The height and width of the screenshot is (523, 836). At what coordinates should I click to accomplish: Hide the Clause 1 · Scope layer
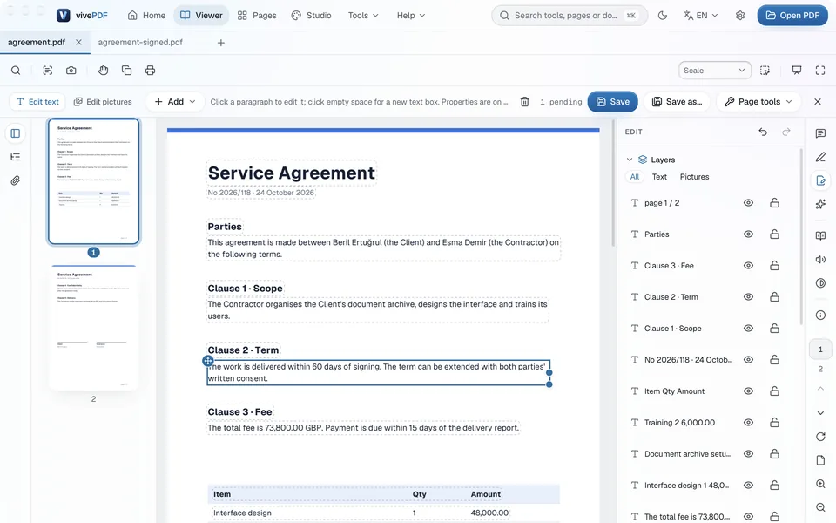[x=749, y=329]
